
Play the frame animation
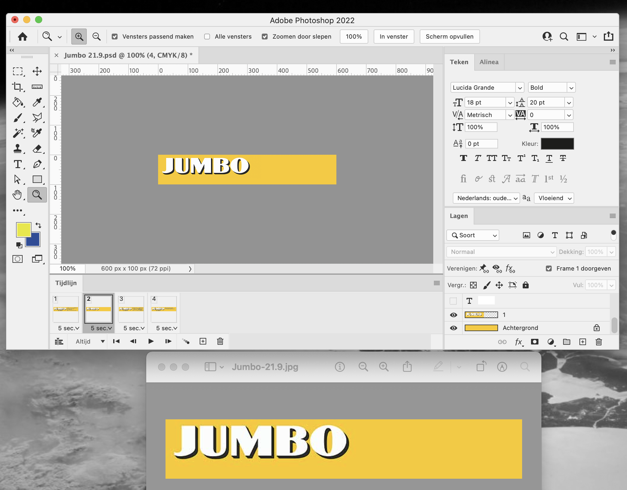pyautogui.click(x=151, y=341)
